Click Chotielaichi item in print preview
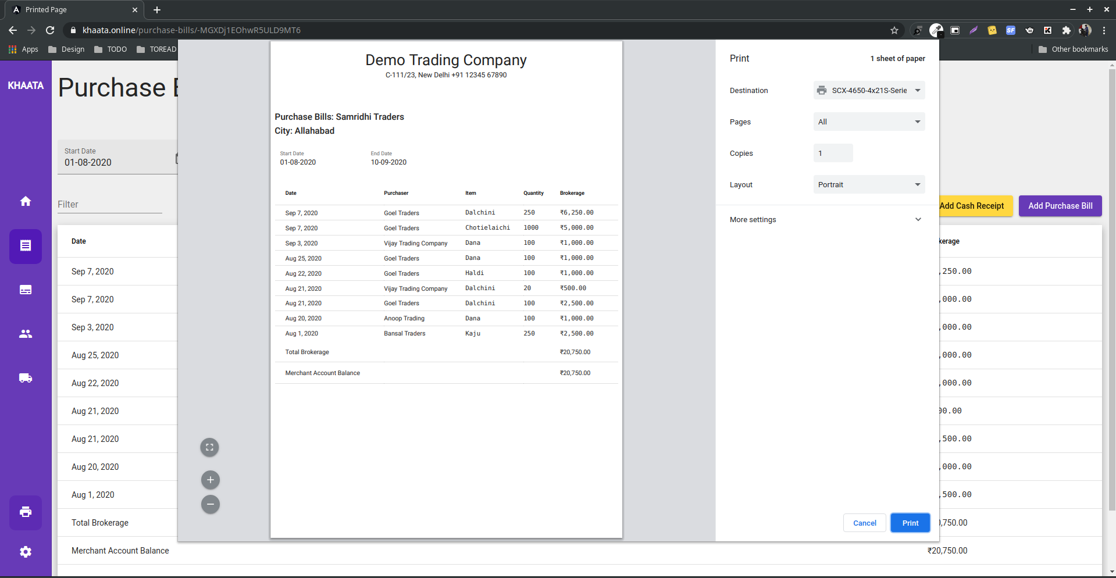The width and height of the screenshot is (1116, 578). tap(487, 227)
